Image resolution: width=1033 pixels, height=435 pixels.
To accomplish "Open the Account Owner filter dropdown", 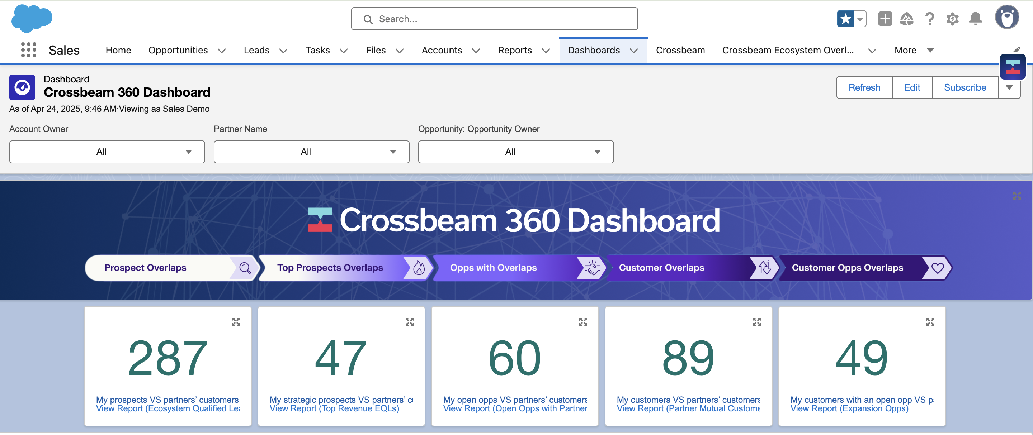I will coord(107,152).
